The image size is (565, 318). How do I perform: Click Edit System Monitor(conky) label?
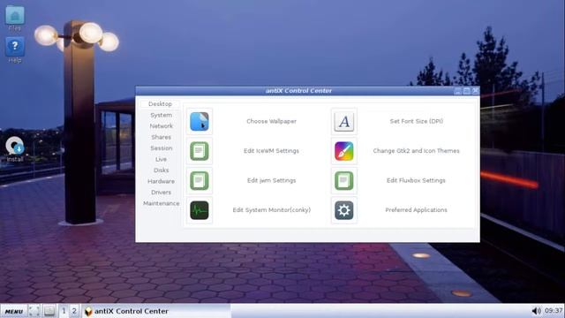coord(271,210)
